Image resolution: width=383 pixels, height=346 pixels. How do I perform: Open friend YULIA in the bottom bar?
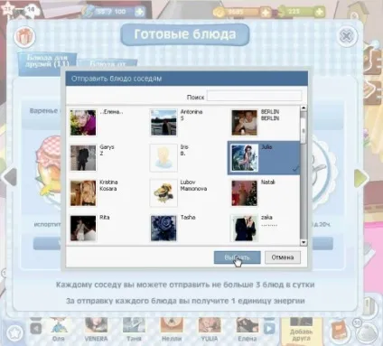point(210,329)
